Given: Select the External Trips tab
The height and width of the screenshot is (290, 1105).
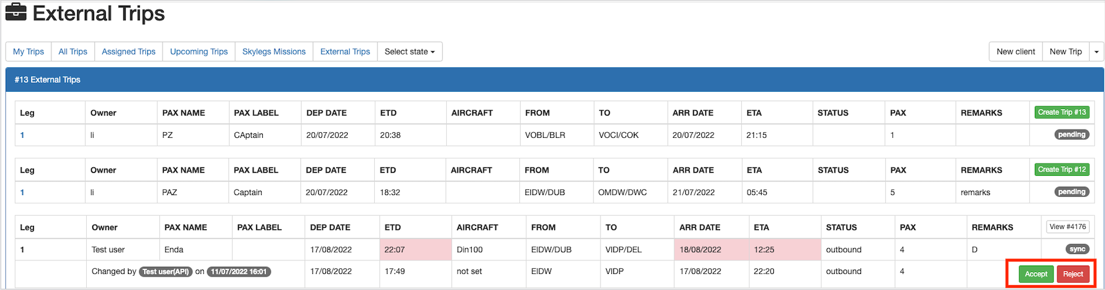Looking at the screenshot, I should 345,51.
